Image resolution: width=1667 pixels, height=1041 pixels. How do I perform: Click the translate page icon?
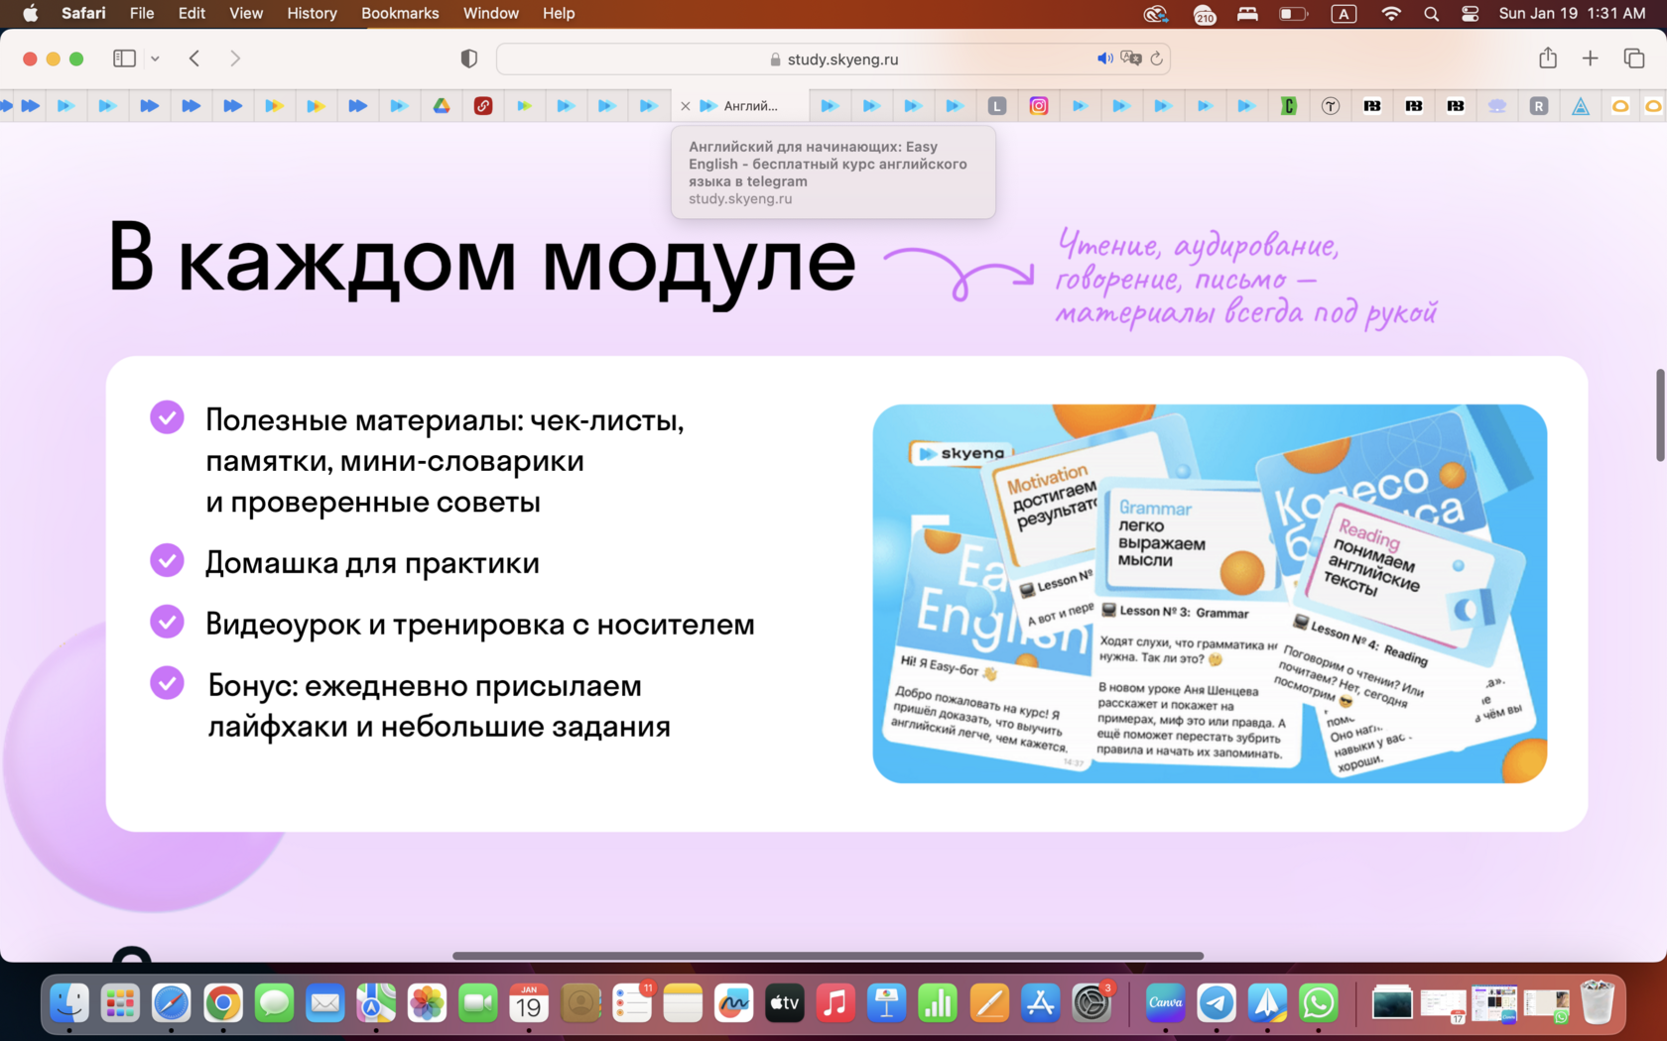click(1130, 58)
